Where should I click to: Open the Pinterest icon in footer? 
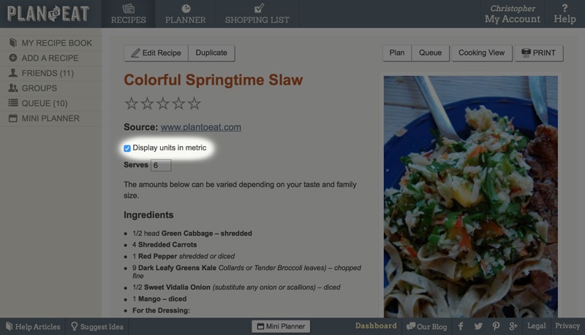(496, 326)
